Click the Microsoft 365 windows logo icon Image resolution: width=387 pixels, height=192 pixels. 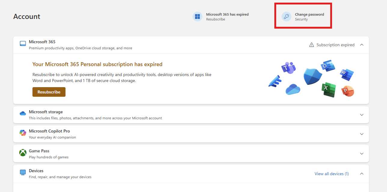(197, 17)
